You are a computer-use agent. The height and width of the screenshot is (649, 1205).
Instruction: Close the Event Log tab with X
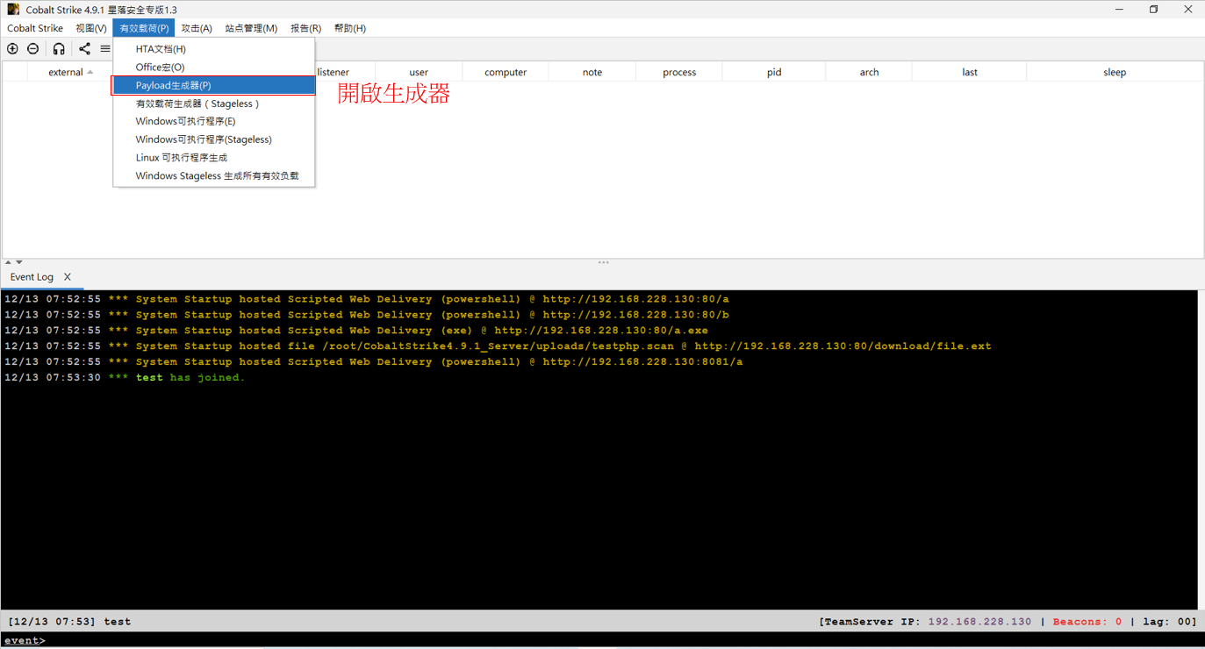(x=68, y=277)
